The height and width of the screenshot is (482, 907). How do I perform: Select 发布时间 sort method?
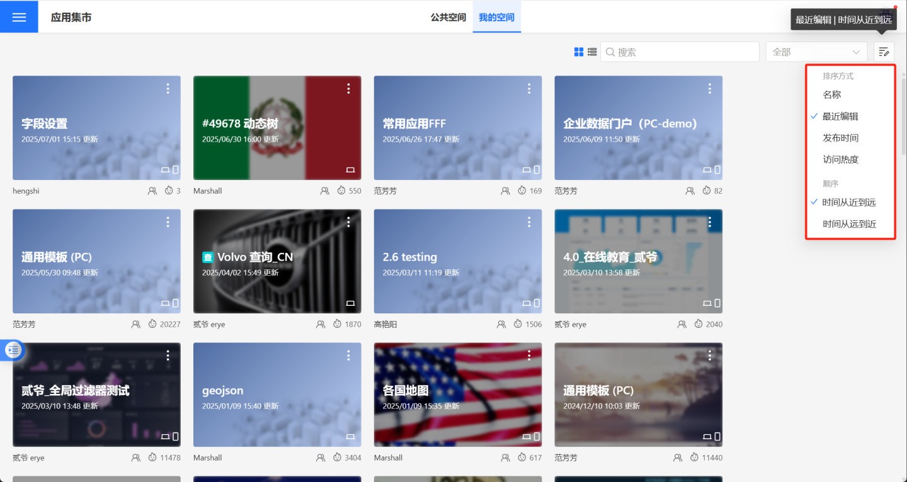point(840,138)
